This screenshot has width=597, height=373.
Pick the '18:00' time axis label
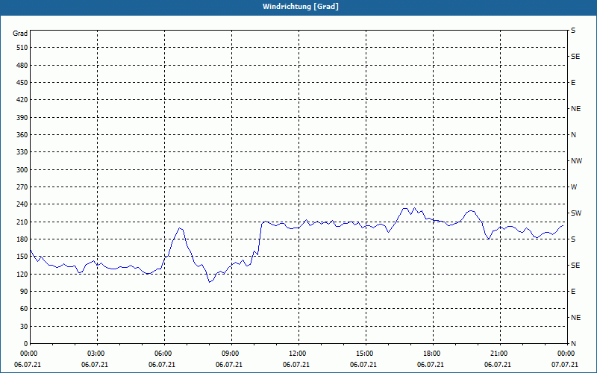pyautogui.click(x=431, y=354)
